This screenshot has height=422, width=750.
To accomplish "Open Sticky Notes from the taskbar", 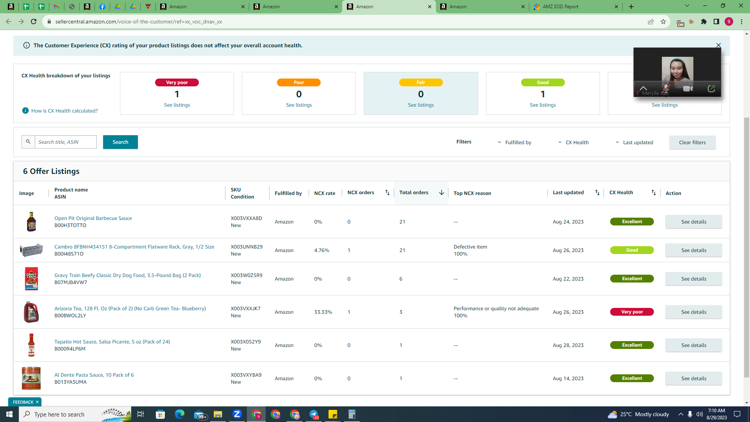I will pos(333,414).
